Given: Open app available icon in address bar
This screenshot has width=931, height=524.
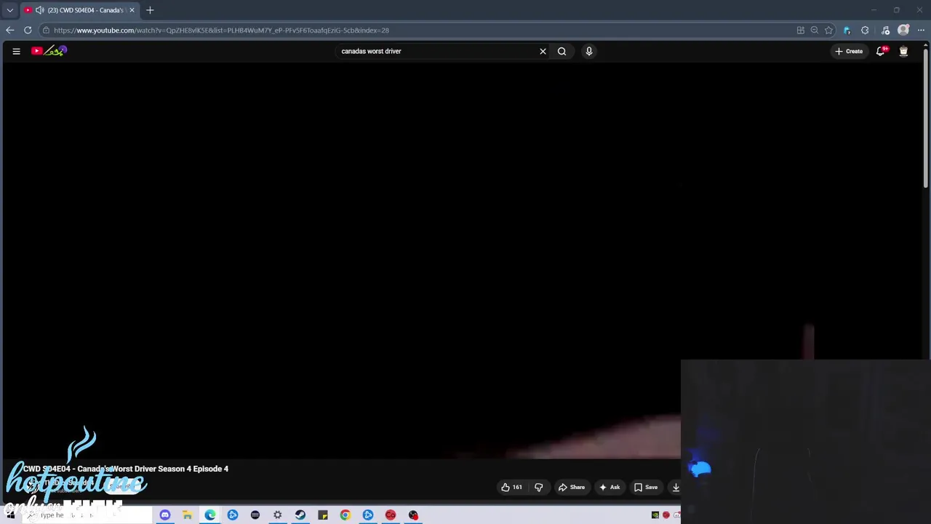Looking at the screenshot, I should click(x=801, y=30).
